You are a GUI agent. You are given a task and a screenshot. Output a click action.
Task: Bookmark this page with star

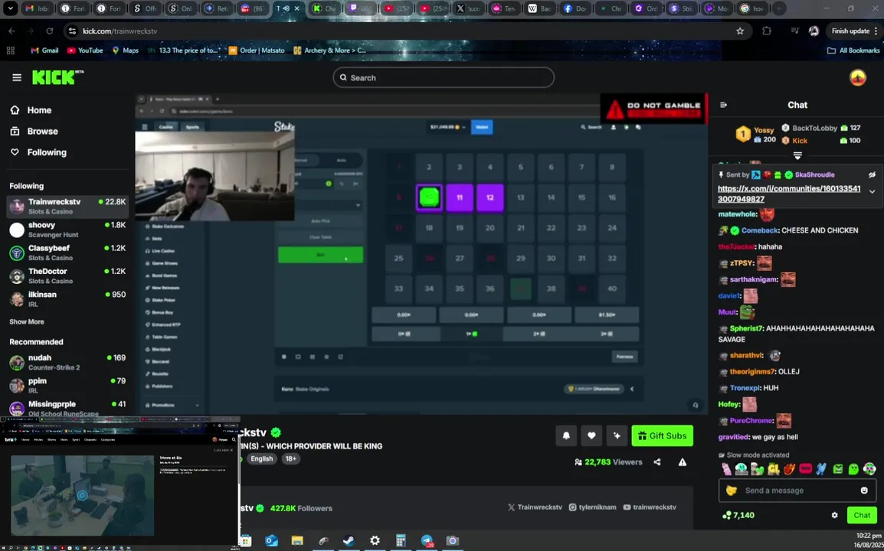point(740,31)
